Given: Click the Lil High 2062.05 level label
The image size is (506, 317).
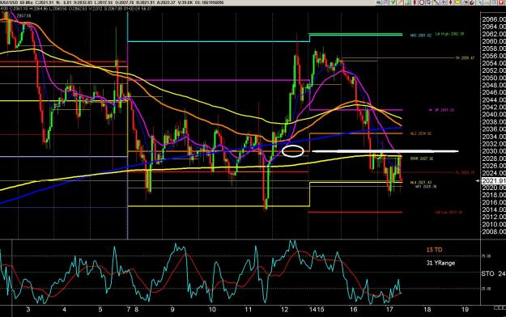Looking at the screenshot, I should (x=449, y=34).
